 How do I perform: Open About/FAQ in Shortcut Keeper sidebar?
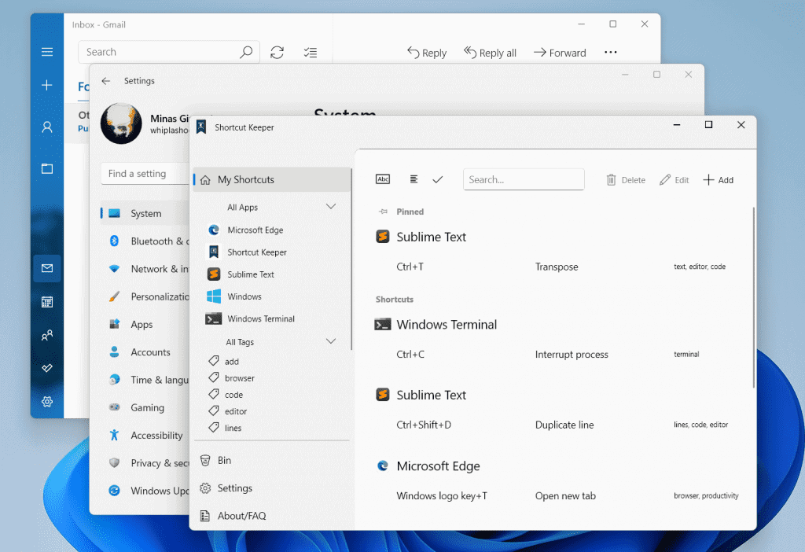click(x=272, y=516)
